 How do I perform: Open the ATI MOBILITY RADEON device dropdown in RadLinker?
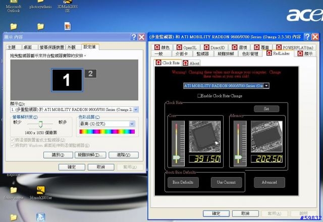coord(266,86)
